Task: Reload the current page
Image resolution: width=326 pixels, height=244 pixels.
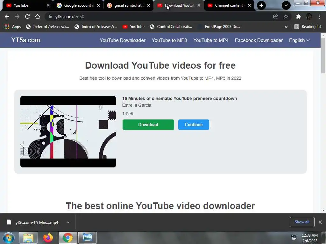Action: click(x=27, y=17)
